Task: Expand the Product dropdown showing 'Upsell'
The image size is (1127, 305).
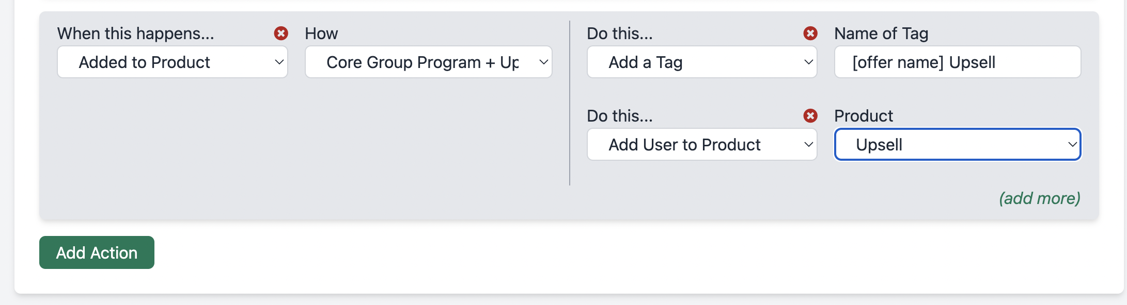Action: pyautogui.click(x=957, y=145)
